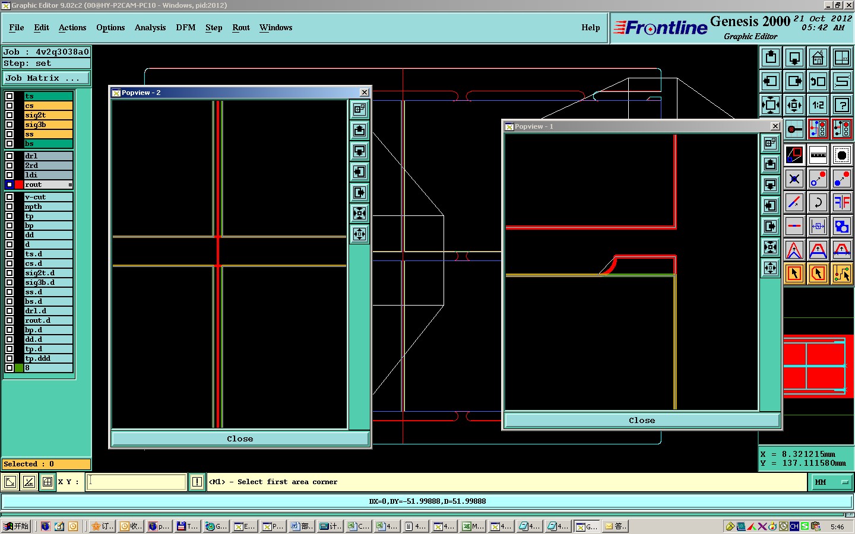
Task: Click Close button in Popview - 2
Action: [x=240, y=439]
